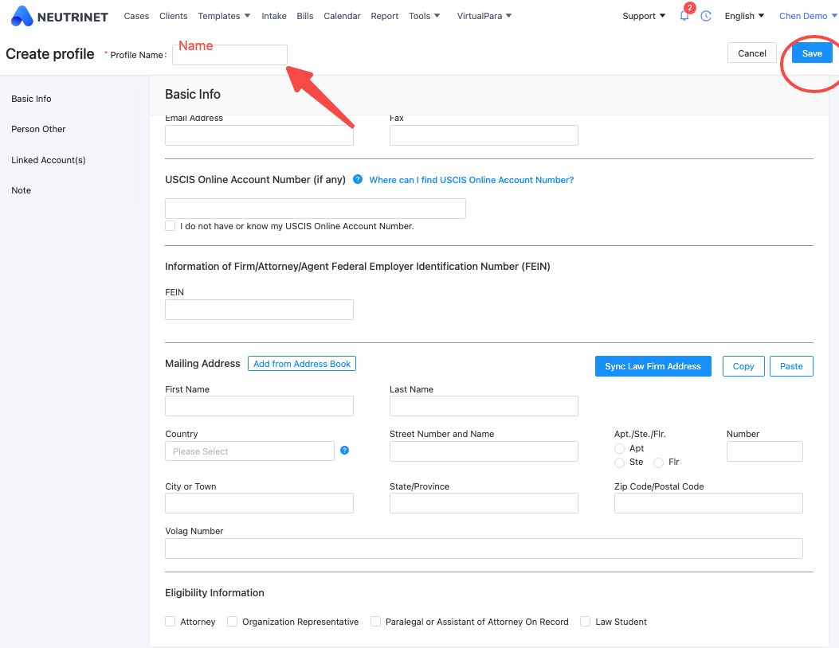Select the Ste radio button
Image resolution: width=839 pixels, height=648 pixels.
coord(619,463)
